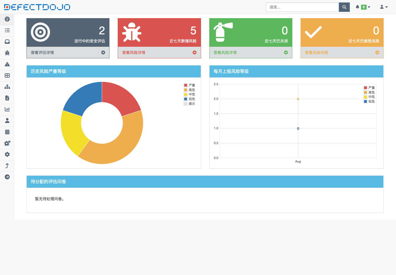
Task: Click the count 5 on red card
Action: click(x=193, y=31)
